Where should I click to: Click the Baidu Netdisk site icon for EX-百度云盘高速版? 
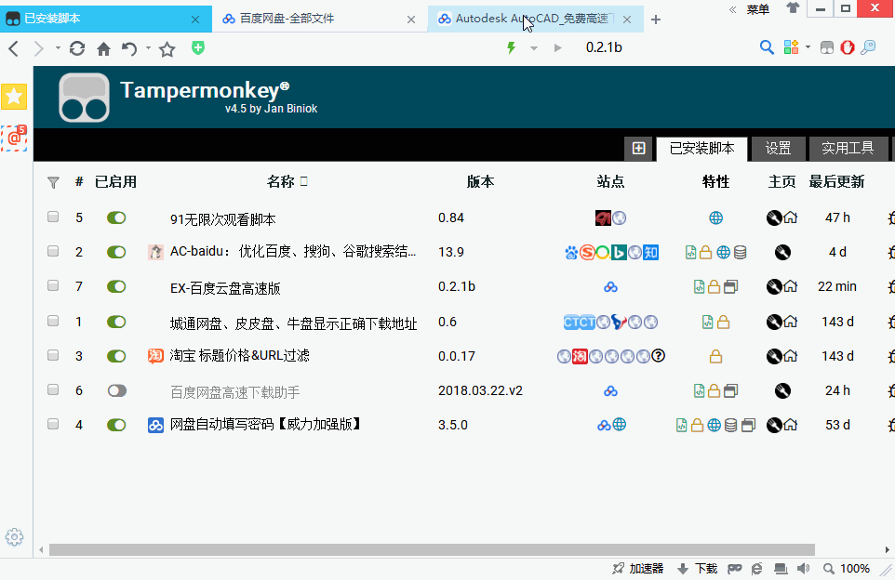pos(611,286)
